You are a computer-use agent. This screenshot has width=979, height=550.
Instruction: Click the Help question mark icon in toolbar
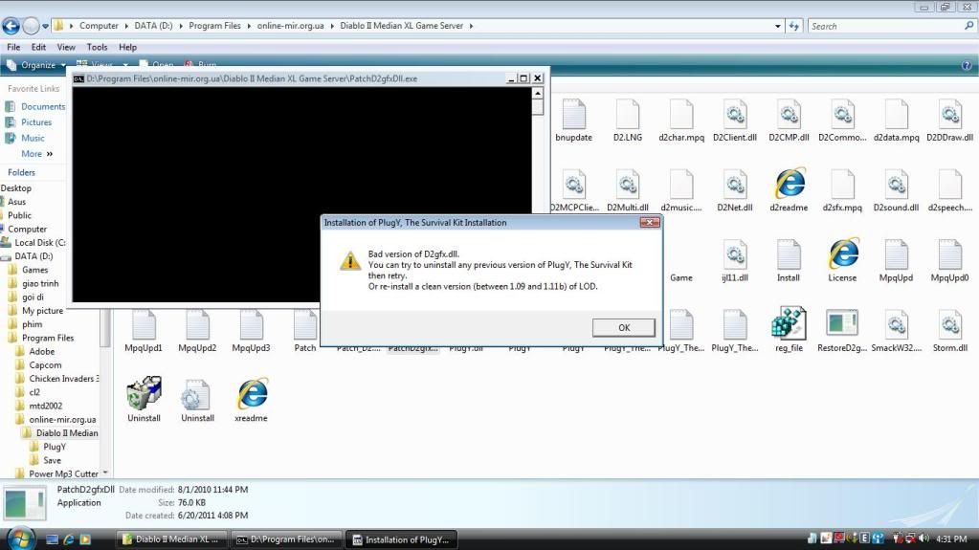click(967, 65)
